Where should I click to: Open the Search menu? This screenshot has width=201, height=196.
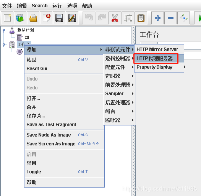click(40, 6)
